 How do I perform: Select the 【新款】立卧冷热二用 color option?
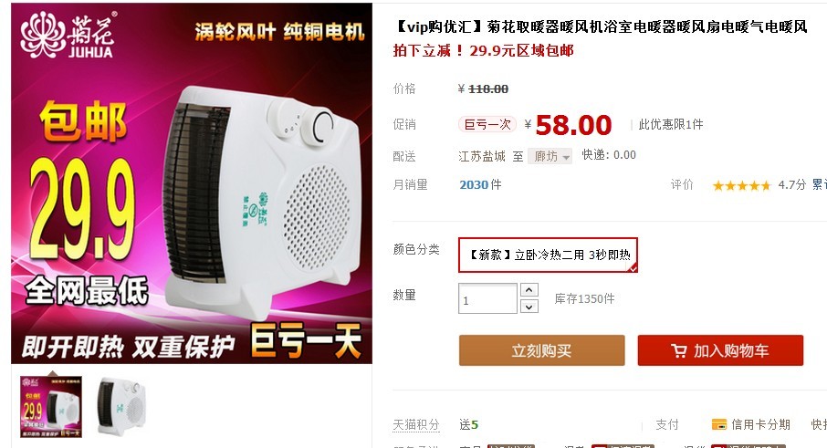[x=548, y=255]
